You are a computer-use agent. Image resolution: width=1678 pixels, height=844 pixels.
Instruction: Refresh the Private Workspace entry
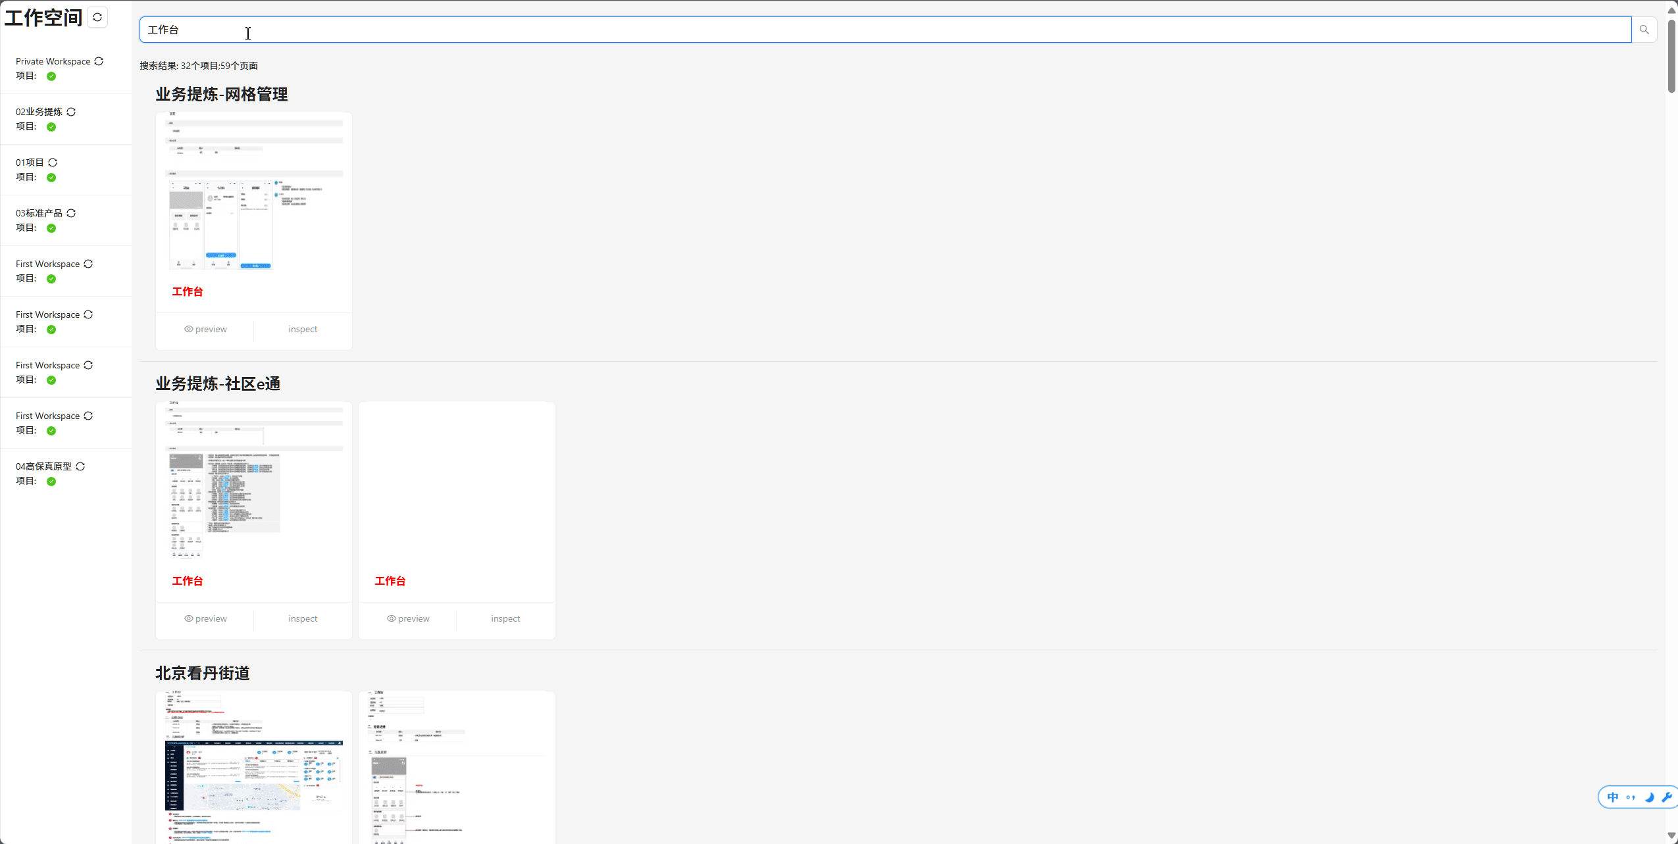pyautogui.click(x=99, y=61)
